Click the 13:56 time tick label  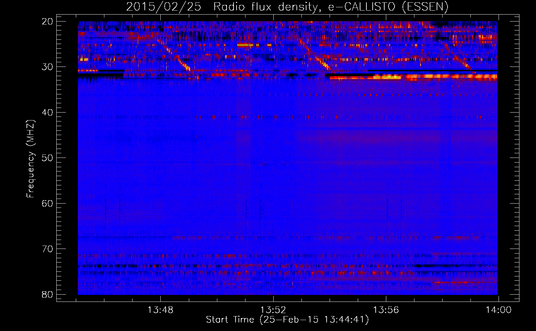[386, 310]
